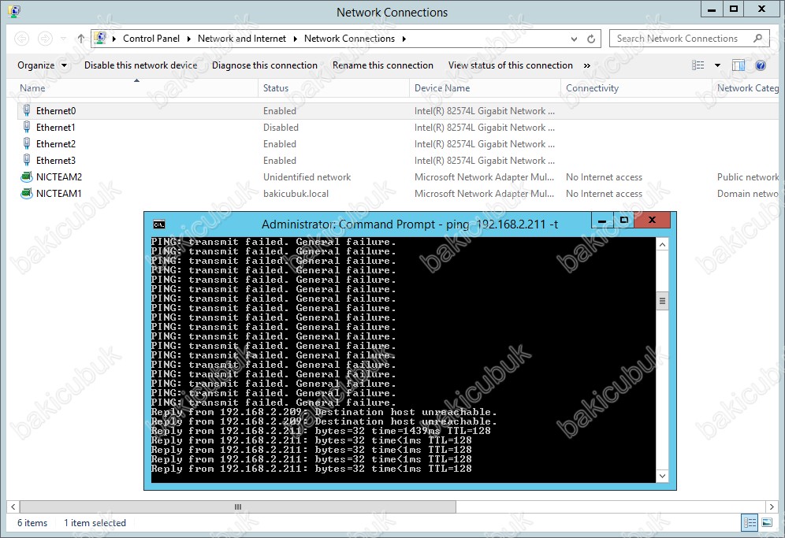The image size is (785, 538).
Task: Click the search magnifier icon
Action: pos(758,39)
